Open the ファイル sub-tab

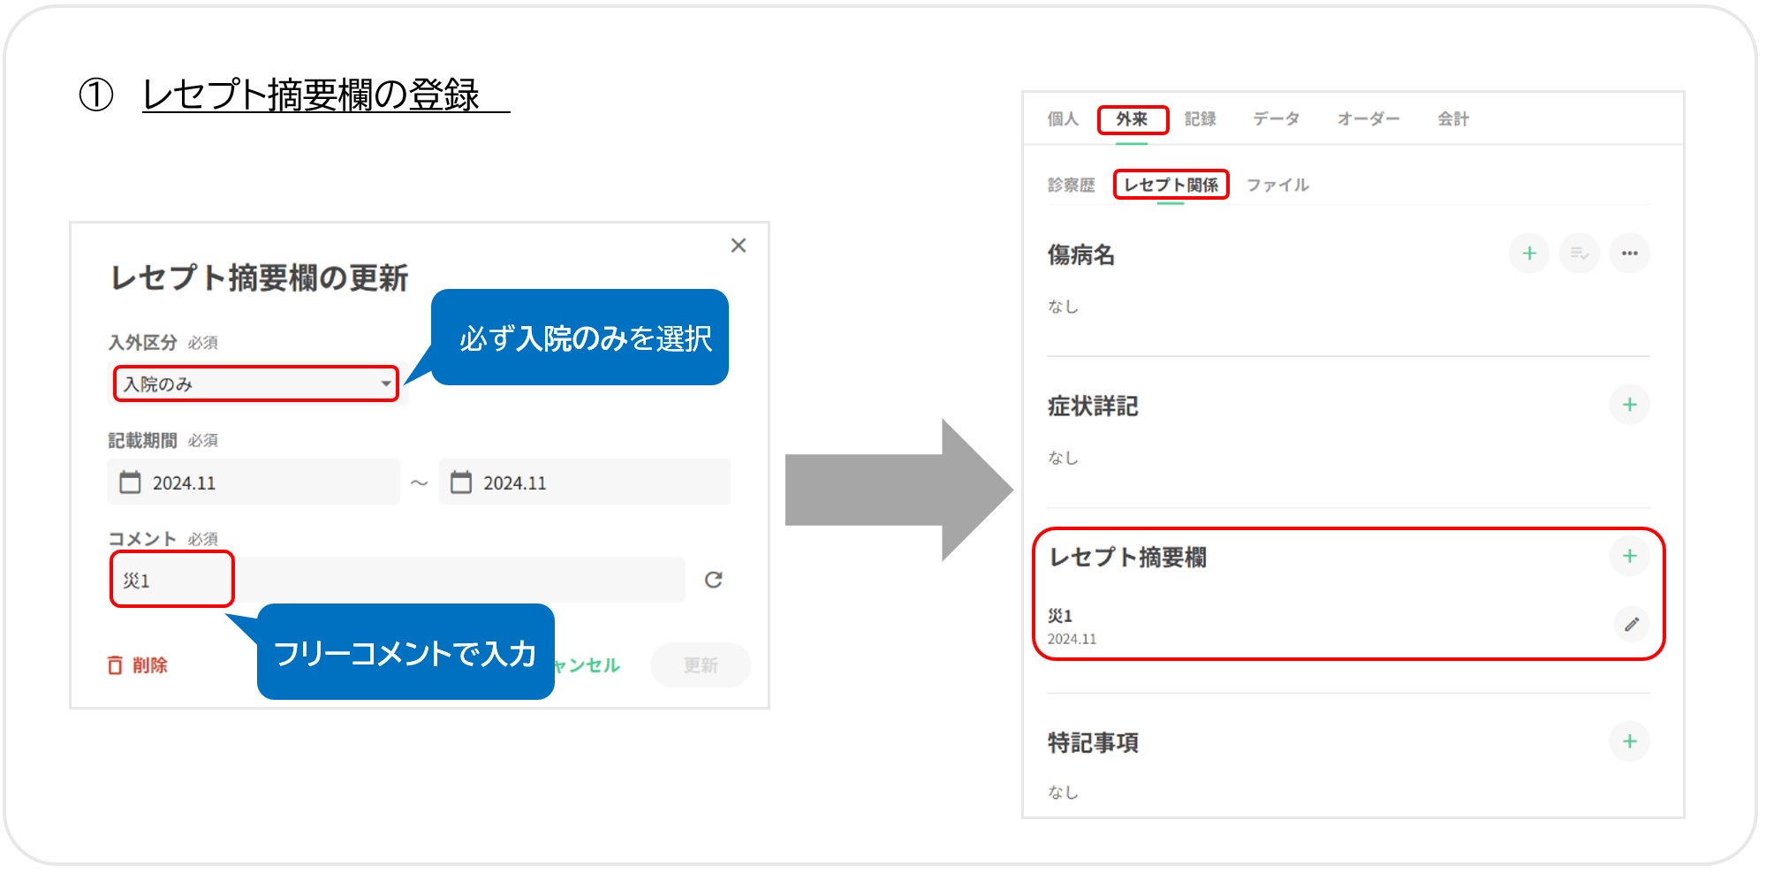(x=1277, y=185)
